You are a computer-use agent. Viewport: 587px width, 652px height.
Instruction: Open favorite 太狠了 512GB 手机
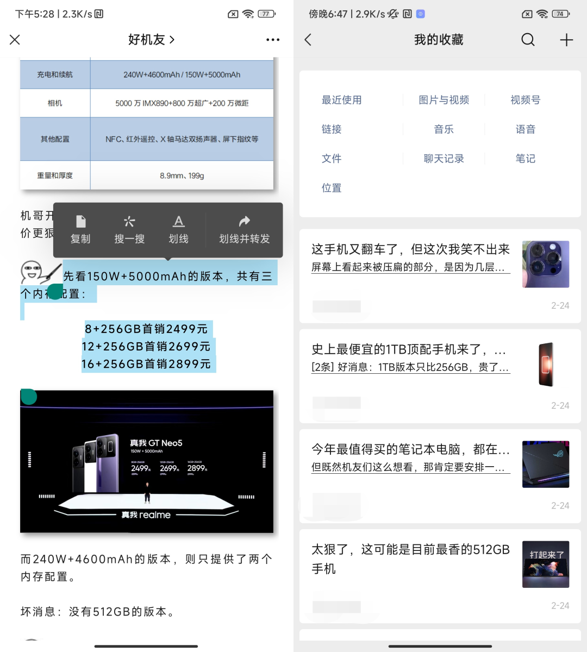[x=440, y=576]
